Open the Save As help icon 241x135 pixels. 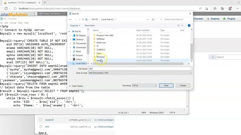[x=189, y=25]
